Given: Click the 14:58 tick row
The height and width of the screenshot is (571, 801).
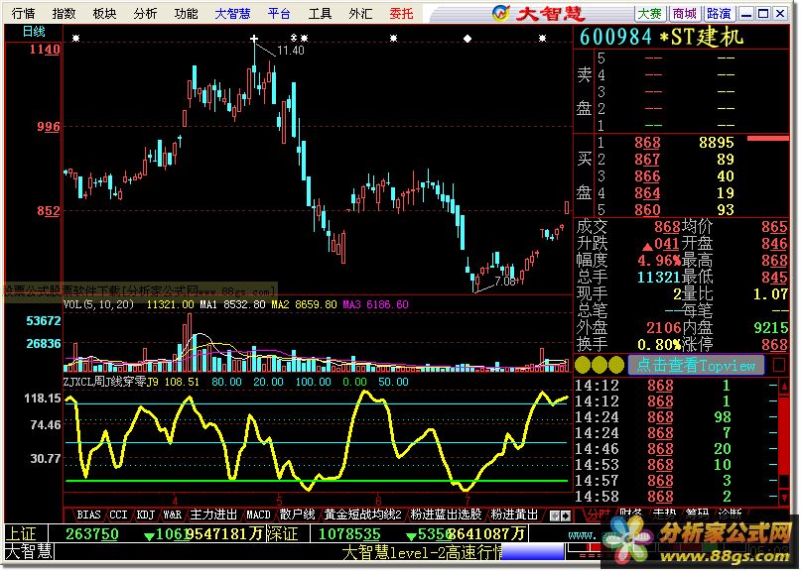Looking at the screenshot, I should [678, 497].
